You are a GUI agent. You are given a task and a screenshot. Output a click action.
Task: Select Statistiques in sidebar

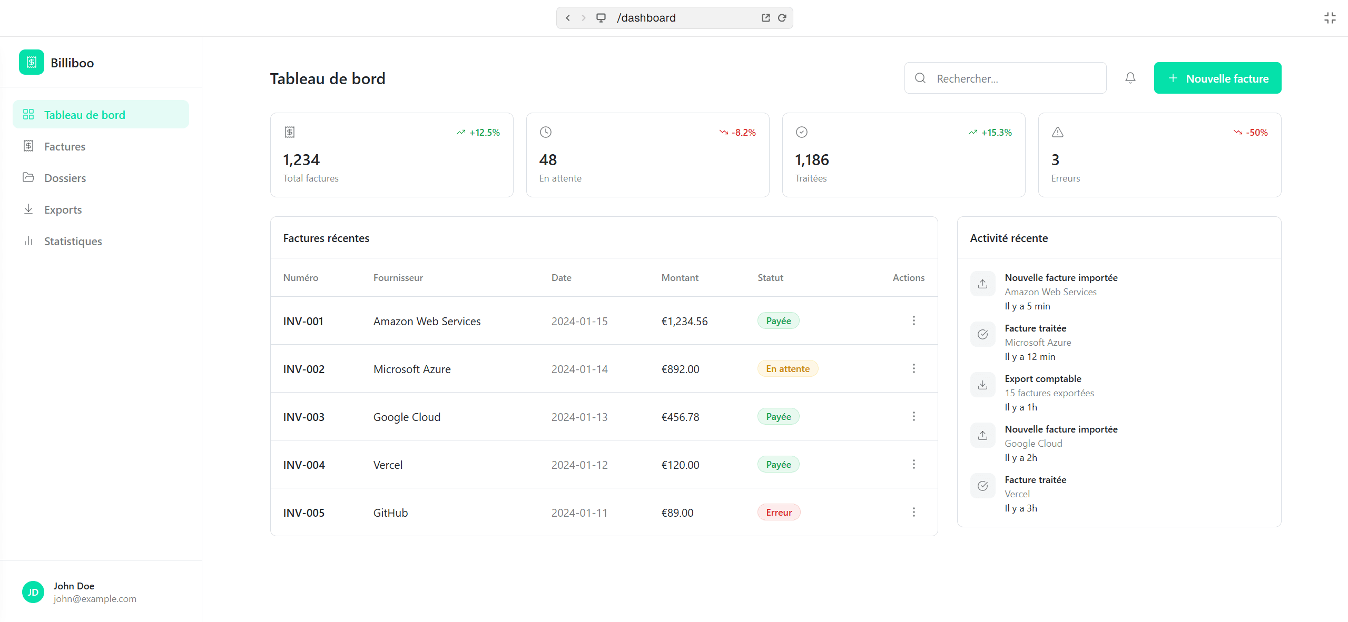[72, 241]
